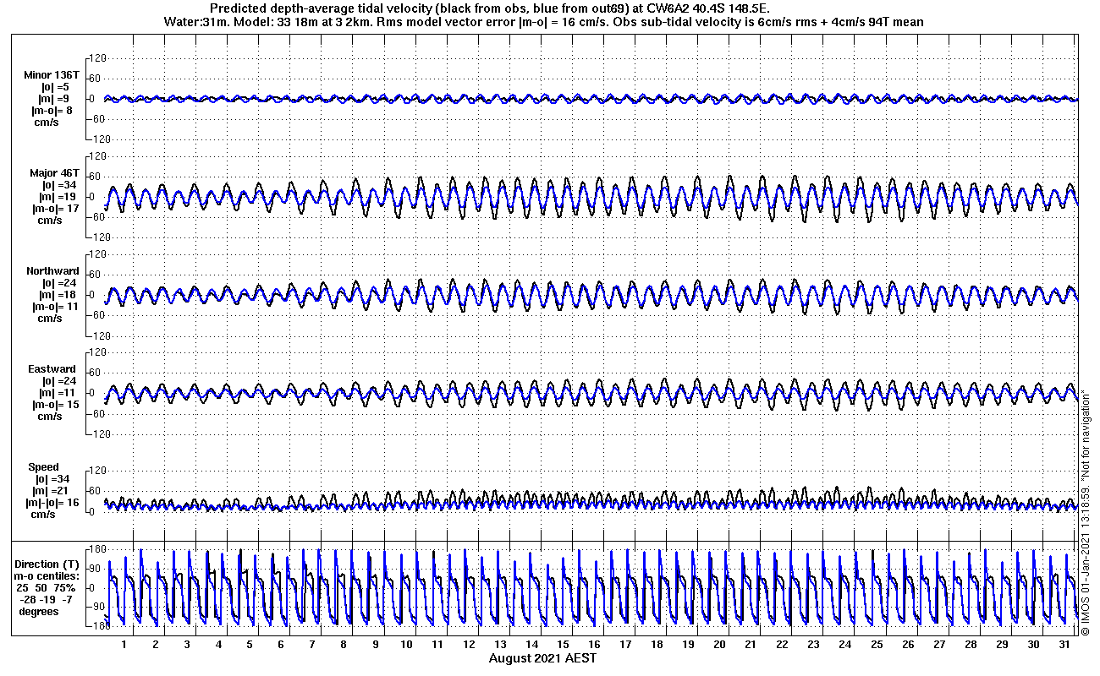Click the day '1' tick label on the x-axis

(x=124, y=645)
